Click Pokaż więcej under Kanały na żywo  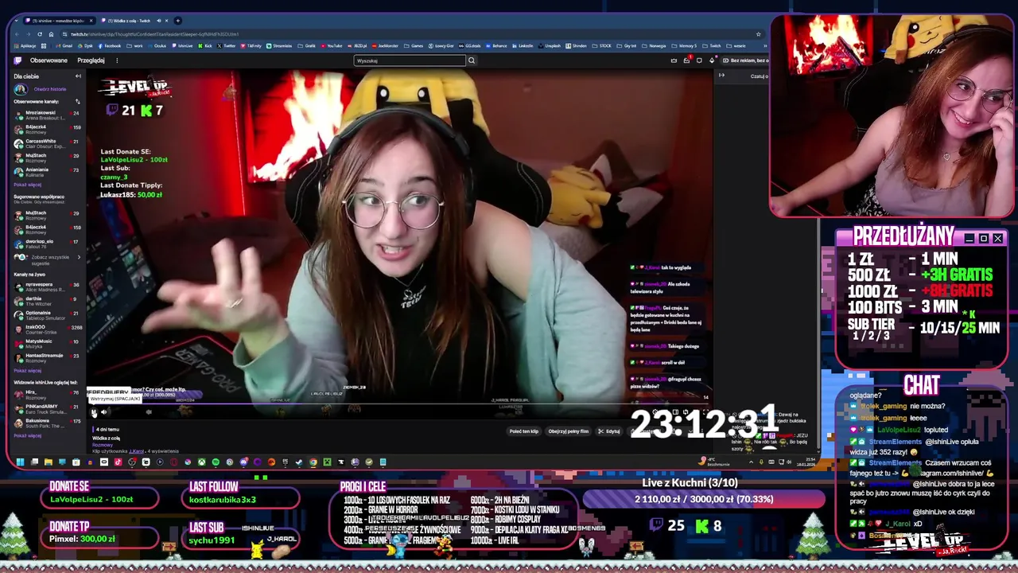(28, 371)
